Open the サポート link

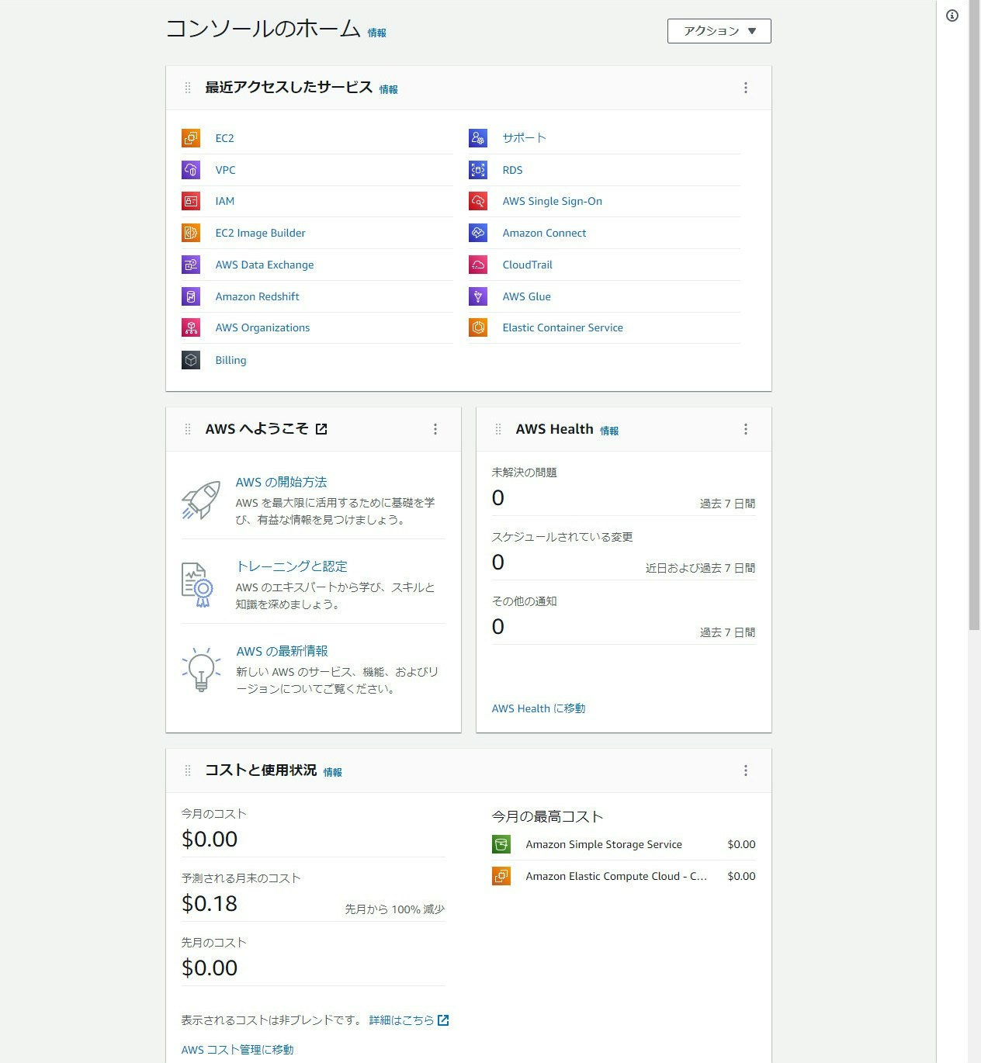coord(524,137)
